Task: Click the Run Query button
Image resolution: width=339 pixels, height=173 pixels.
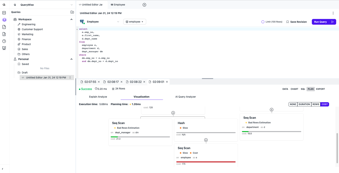Action: point(324,22)
